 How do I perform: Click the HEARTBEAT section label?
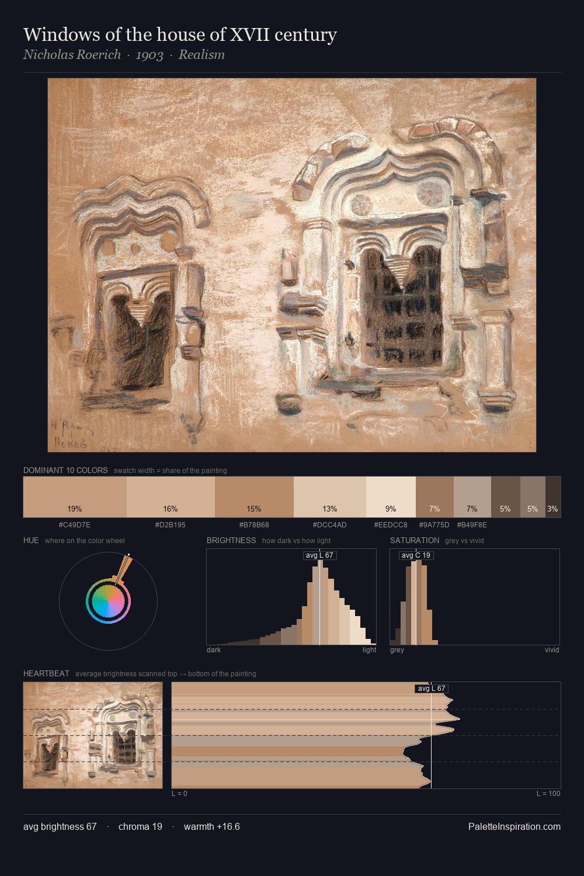pyautogui.click(x=46, y=673)
